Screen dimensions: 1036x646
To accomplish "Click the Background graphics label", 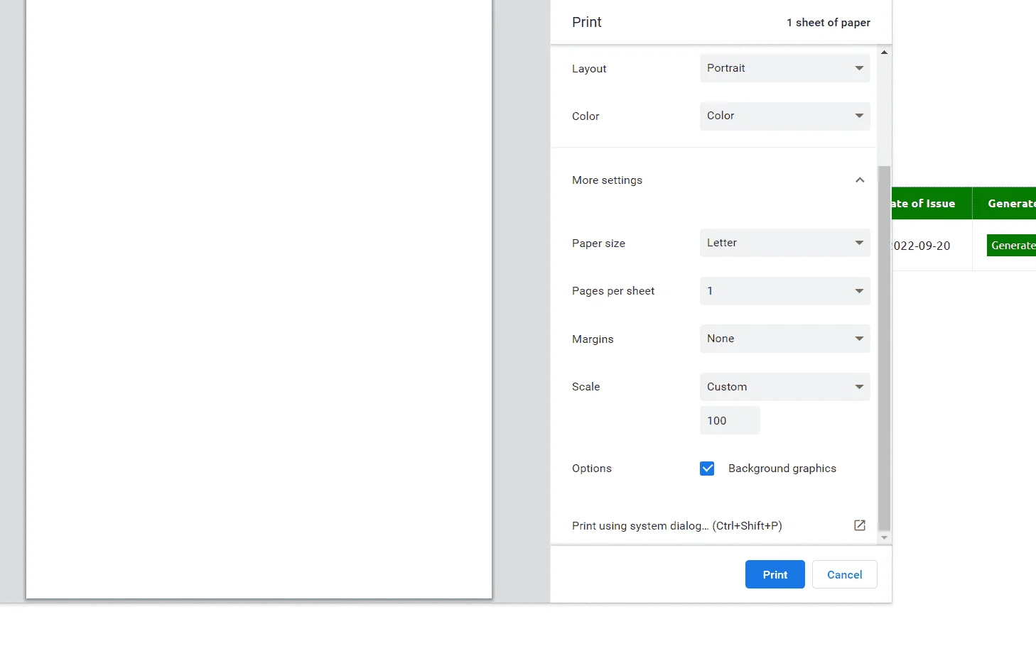I will 782,469.
